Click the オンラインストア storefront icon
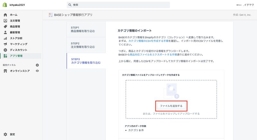257x140 pixels. 5,71
